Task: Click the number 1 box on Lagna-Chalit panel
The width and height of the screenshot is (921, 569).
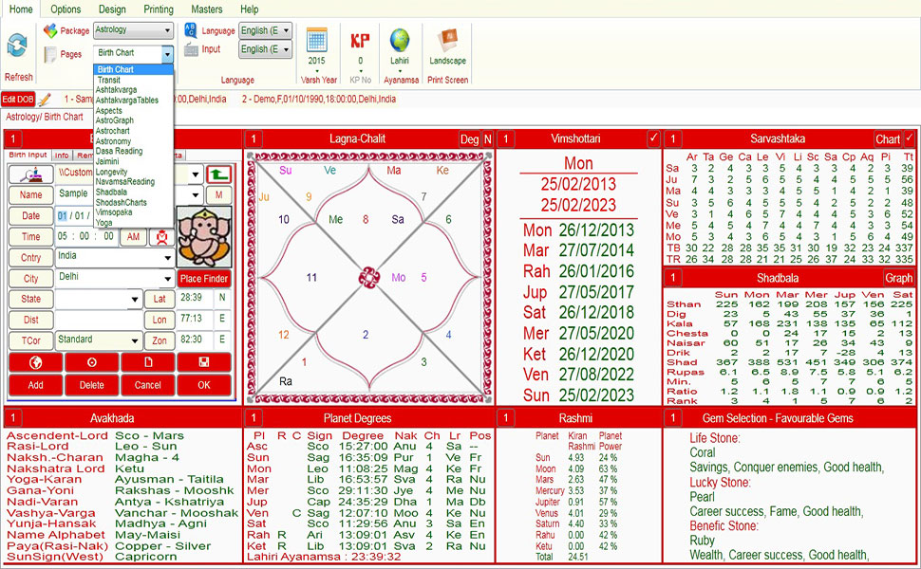Action: coord(254,139)
